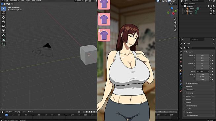Click the Location X field
The height and width of the screenshot is (121, 216).
click(202, 56)
